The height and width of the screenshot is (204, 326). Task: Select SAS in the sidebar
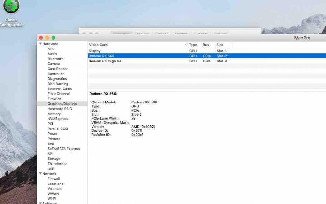[x=51, y=143]
